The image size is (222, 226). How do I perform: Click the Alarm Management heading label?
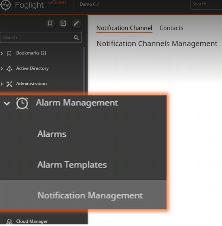coord(77,103)
